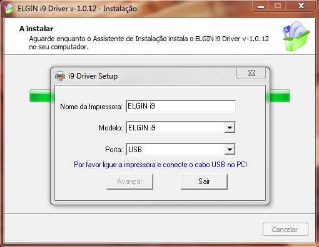The height and width of the screenshot is (247, 319).
Task: Click the 'Aguarde enquanto o Assistente' description text
Action: click(x=149, y=43)
